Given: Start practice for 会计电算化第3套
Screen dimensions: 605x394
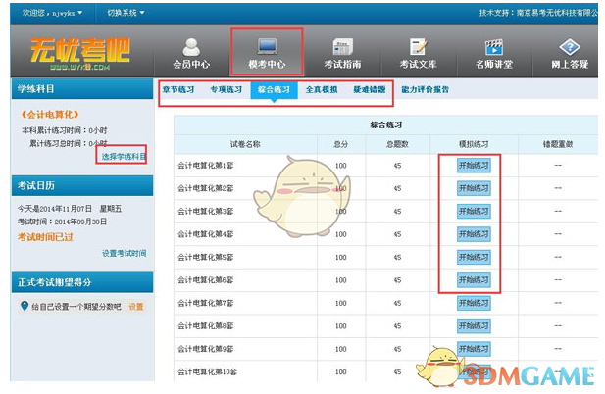Looking at the screenshot, I should click(x=474, y=212).
